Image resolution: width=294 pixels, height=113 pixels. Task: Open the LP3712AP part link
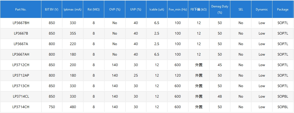(x=21, y=75)
